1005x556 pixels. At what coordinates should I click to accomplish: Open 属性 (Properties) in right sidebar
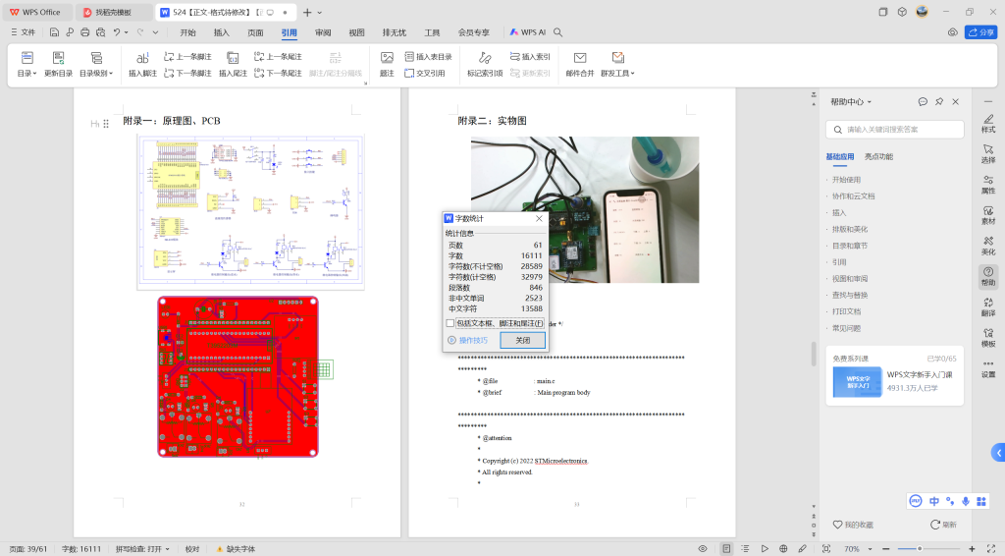(x=988, y=185)
